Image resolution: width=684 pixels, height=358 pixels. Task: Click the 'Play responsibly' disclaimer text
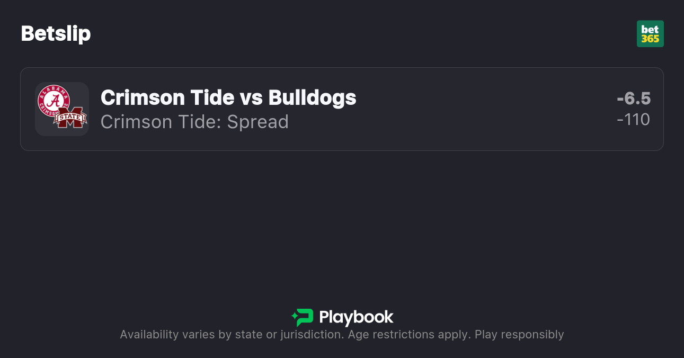click(519, 335)
